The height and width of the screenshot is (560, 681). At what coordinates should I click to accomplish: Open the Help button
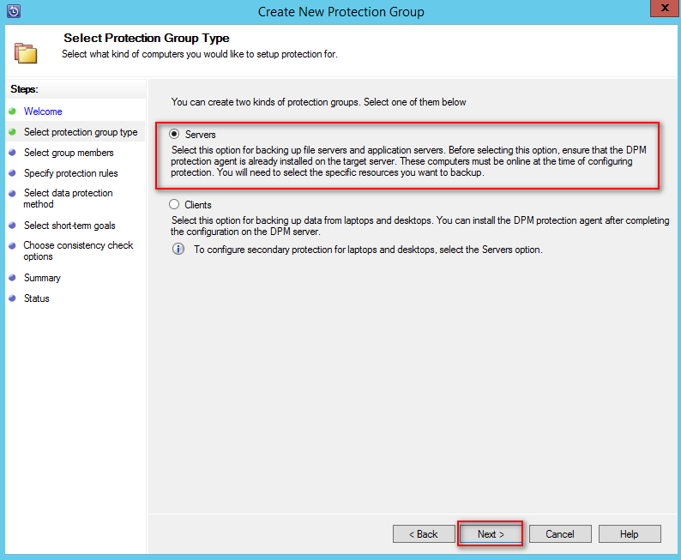(629, 533)
